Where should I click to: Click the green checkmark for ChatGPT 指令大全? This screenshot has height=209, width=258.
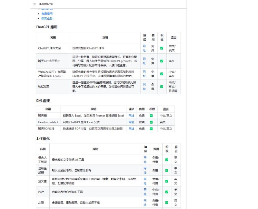coord(162,48)
